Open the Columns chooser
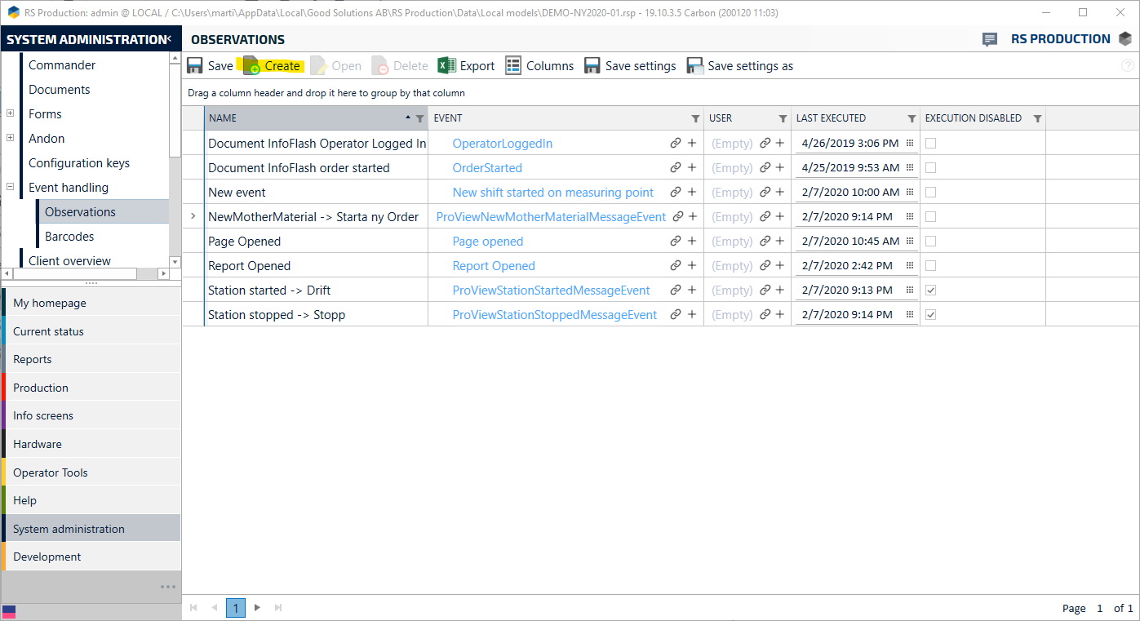This screenshot has width=1140, height=621. (x=513, y=66)
